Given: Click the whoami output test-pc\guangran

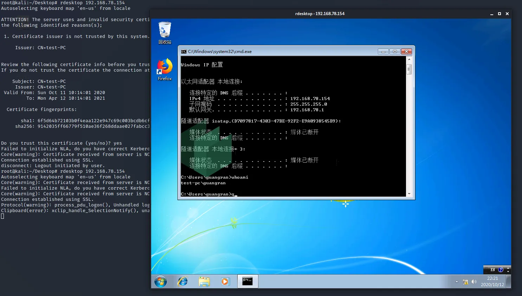Looking at the screenshot, I should pos(203,183).
